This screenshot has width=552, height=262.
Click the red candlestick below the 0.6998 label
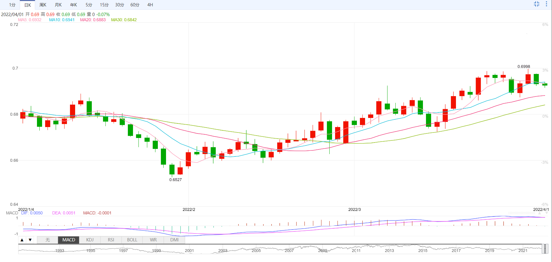(x=528, y=79)
